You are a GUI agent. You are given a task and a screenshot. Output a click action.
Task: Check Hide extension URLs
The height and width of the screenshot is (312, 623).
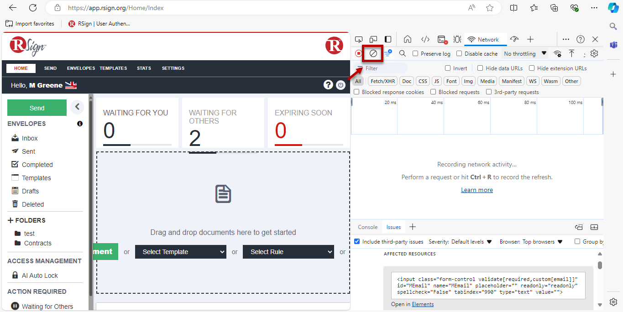[532, 68]
